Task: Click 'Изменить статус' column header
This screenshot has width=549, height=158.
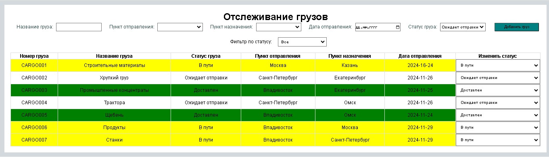Action: tap(498, 56)
